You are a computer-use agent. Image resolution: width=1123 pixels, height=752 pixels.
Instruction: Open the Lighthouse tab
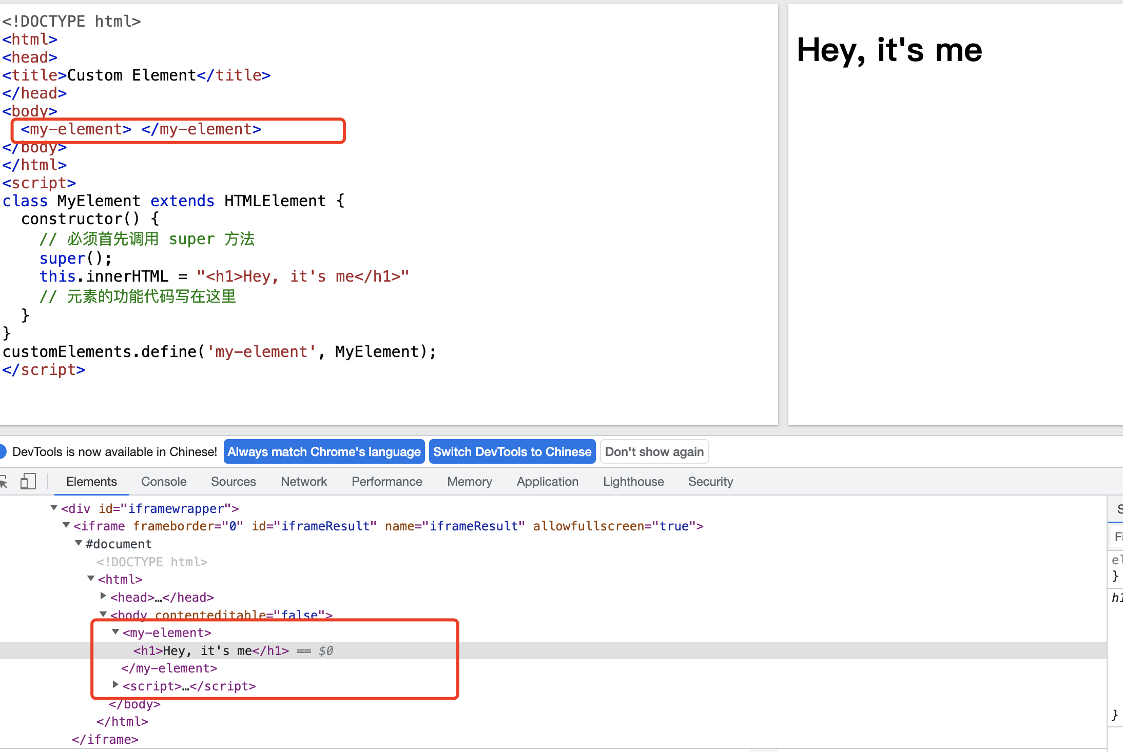tap(633, 482)
